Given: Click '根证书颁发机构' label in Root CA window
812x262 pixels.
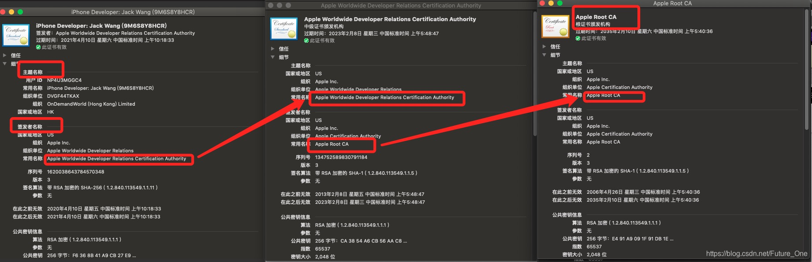Looking at the screenshot, I should [593, 24].
